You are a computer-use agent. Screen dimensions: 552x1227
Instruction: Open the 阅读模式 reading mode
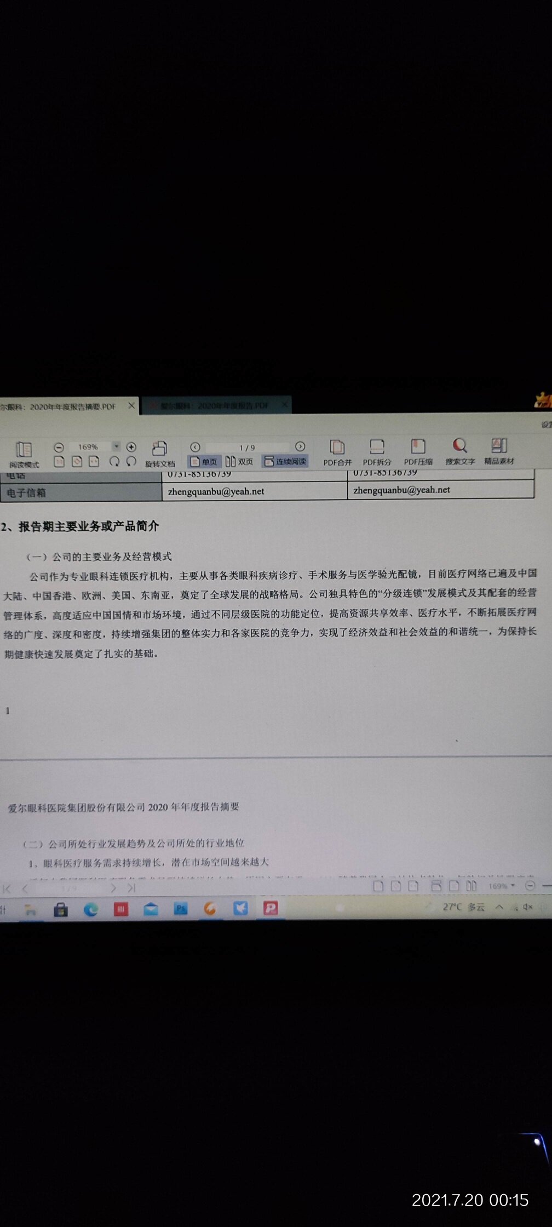(x=24, y=454)
